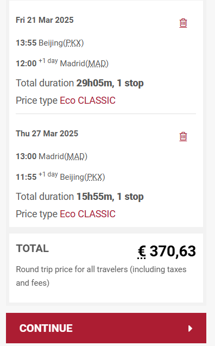The image size is (215, 346).
Task: Click the round trip price description text
Action: 101,276
